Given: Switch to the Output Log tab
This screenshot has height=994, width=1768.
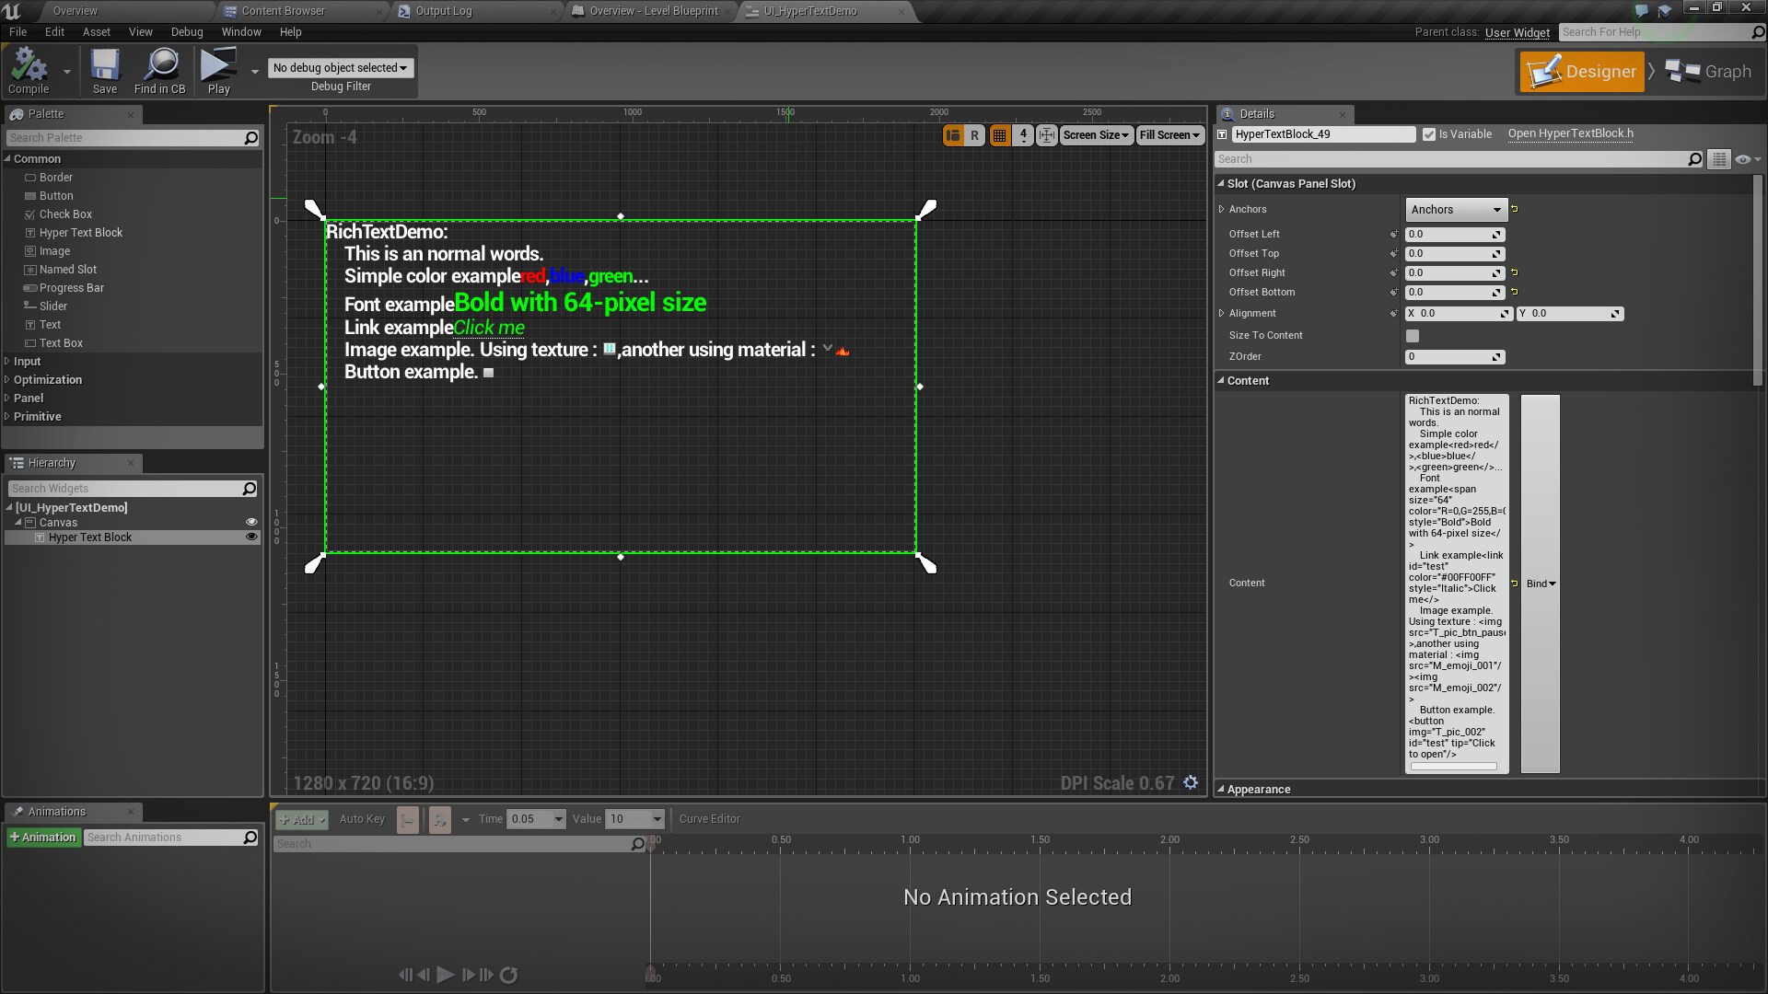Looking at the screenshot, I should (x=446, y=11).
